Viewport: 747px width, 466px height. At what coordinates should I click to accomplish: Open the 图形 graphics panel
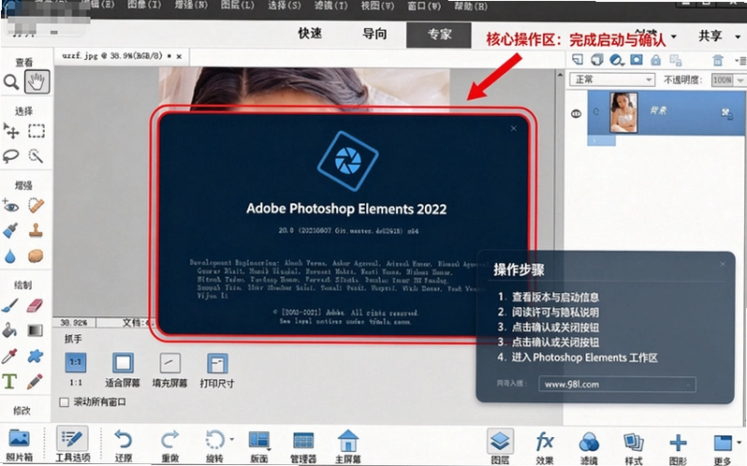coord(678,447)
